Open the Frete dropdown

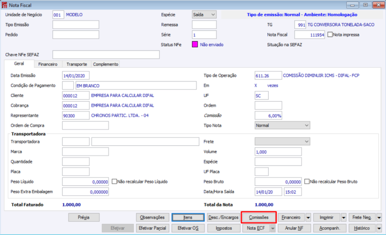pos(282,142)
